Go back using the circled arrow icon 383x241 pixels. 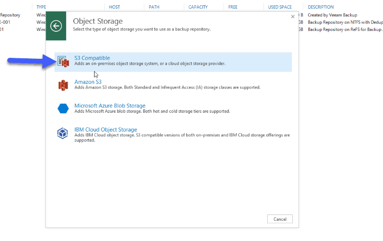(56, 26)
